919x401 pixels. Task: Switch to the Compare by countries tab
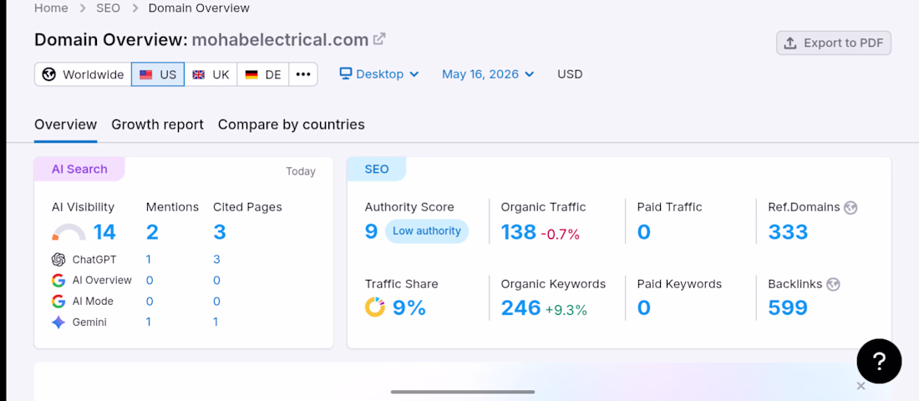point(292,124)
